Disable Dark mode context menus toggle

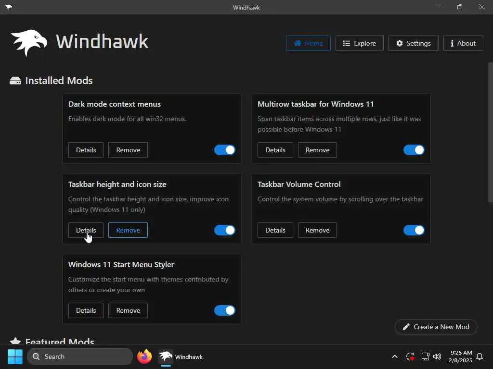(x=225, y=150)
